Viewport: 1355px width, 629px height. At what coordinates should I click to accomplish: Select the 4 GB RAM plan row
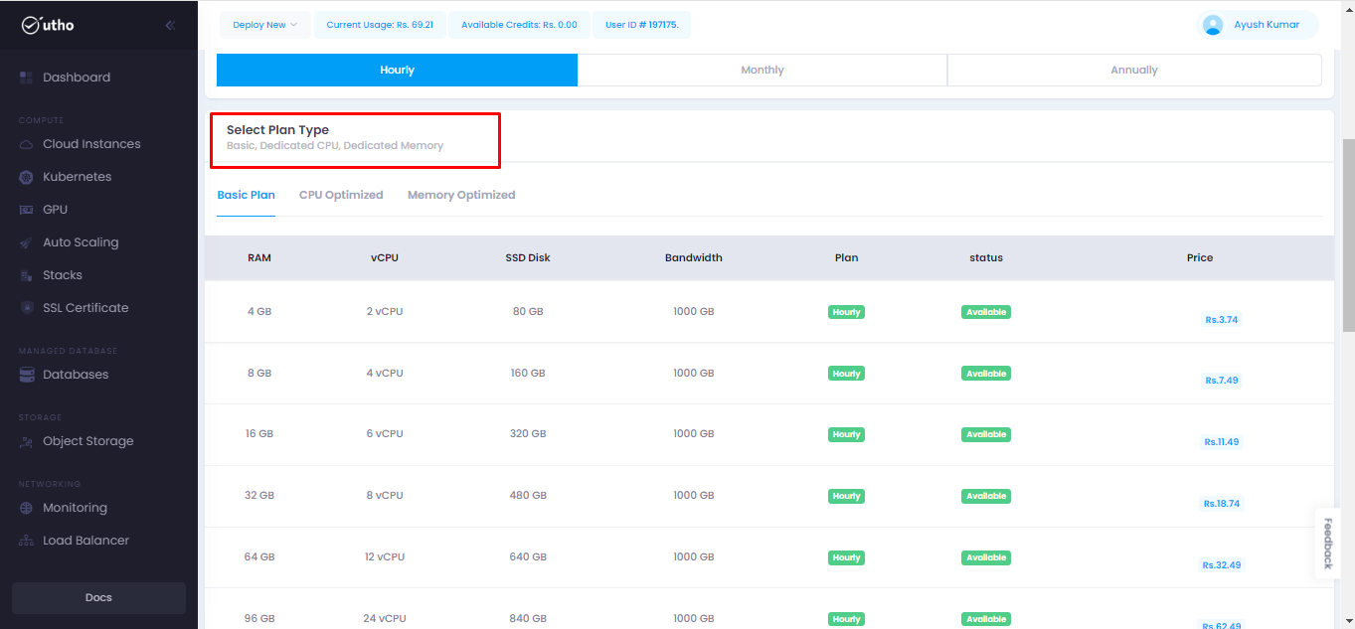click(769, 312)
